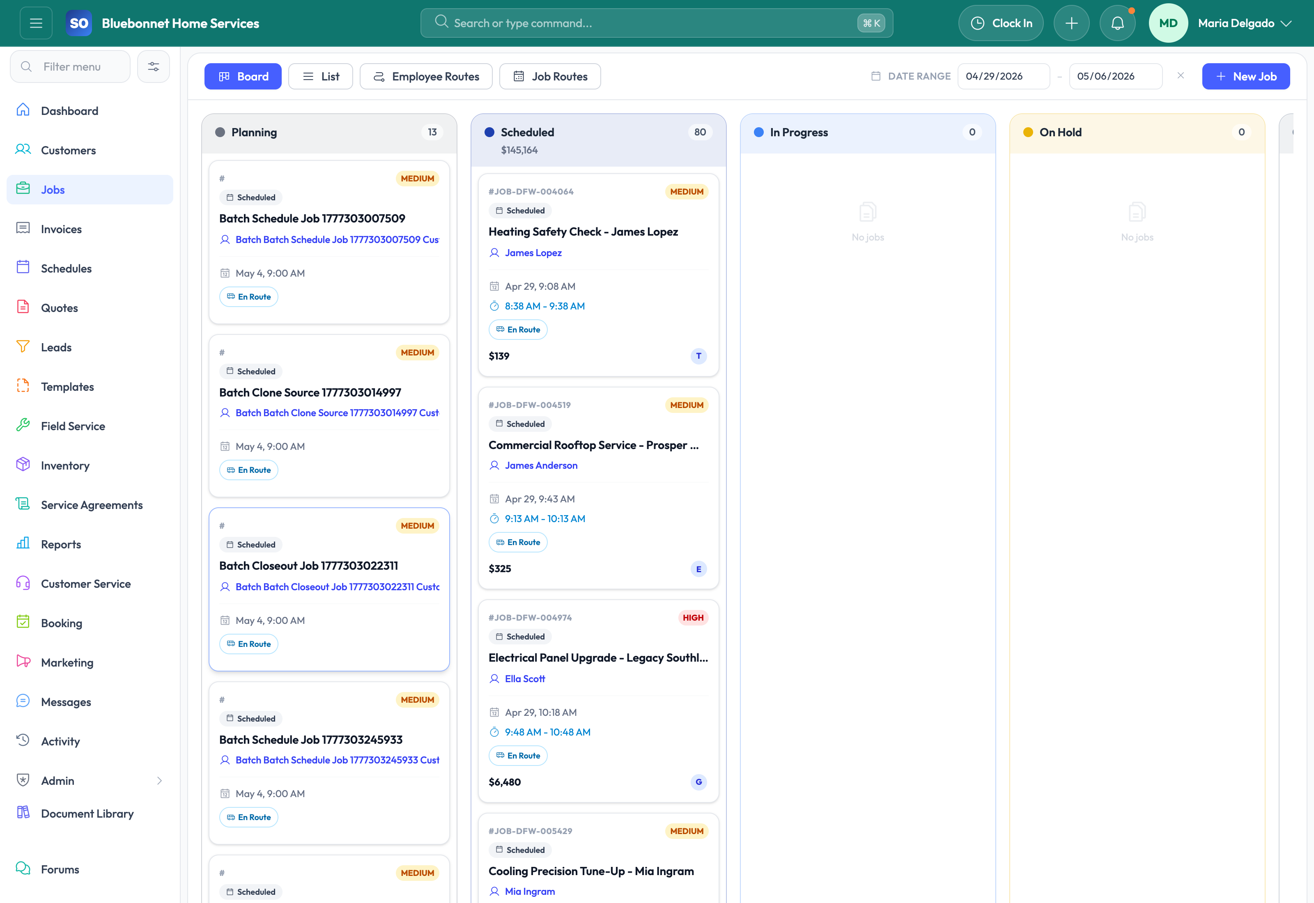
Task: Open Marketing section
Action: [x=90, y=662]
